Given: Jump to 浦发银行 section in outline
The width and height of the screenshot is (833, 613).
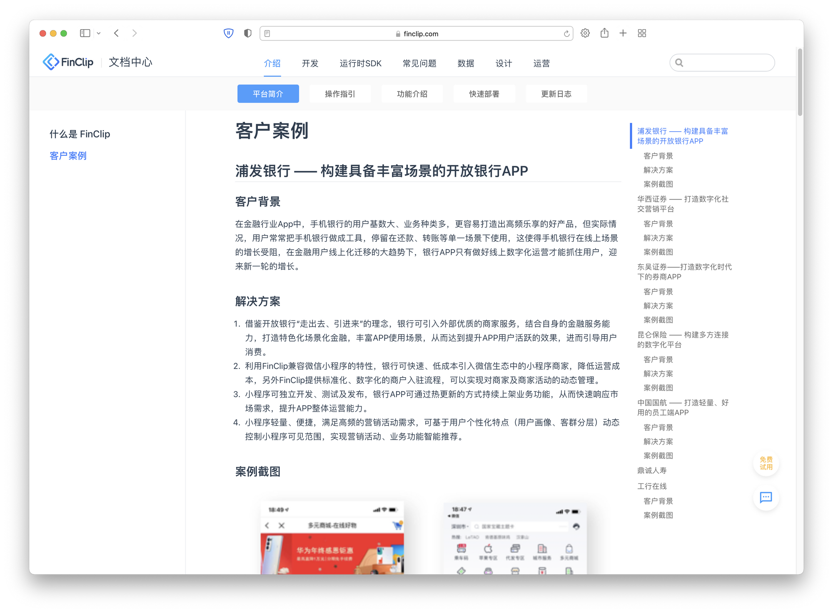Looking at the screenshot, I should click(683, 136).
